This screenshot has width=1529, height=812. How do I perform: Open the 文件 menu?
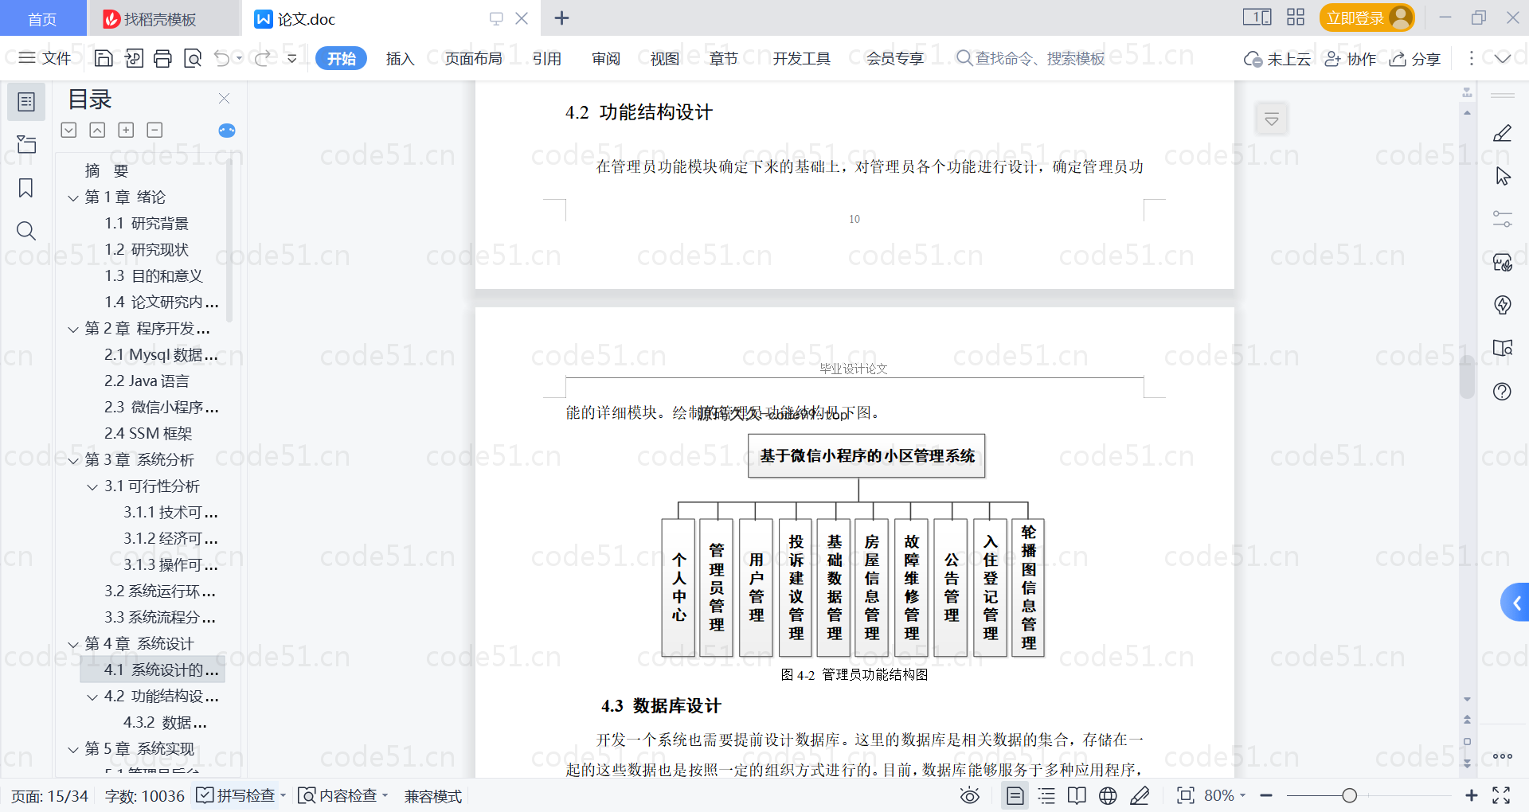click(x=45, y=58)
